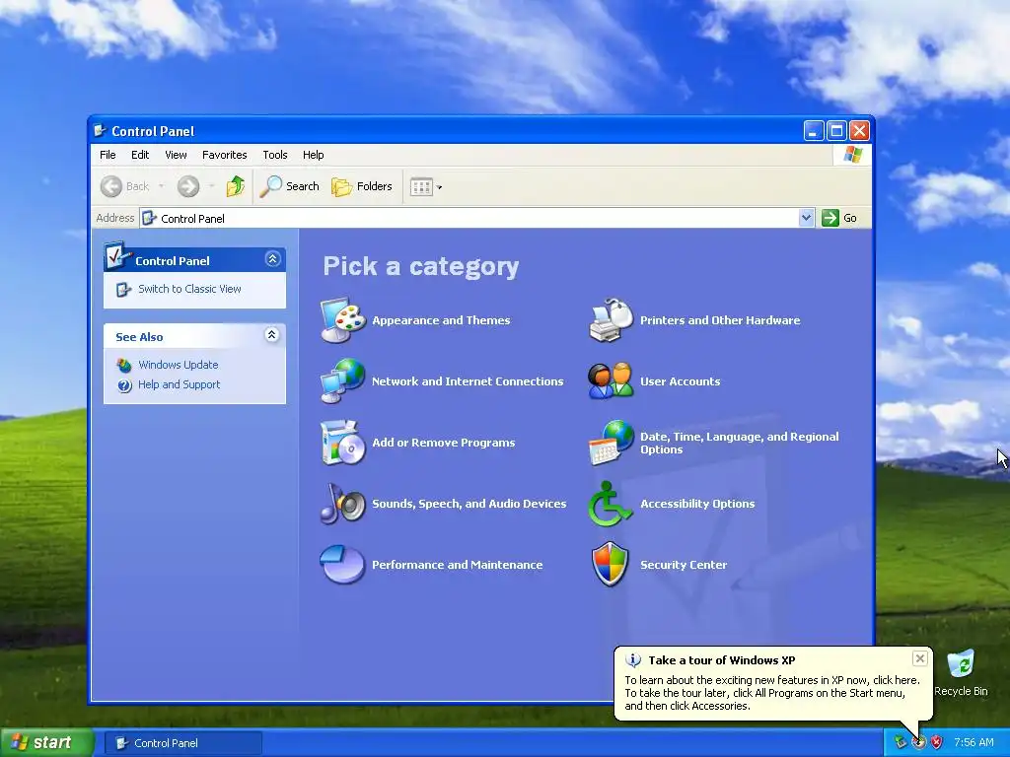Open the Performance and Maintenance pie chart icon
This screenshot has width=1010, height=757.
(x=342, y=564)
